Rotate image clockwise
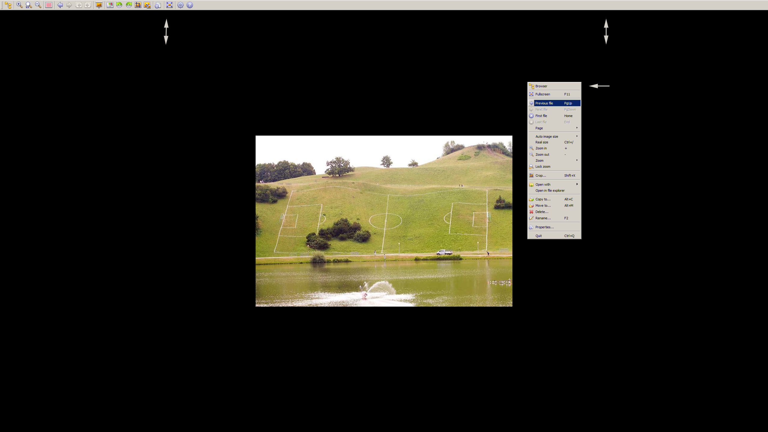The width and height of the screenshot is (768, 432). (x=129, y=5)
